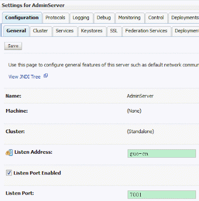Open the Federation Services sub-tab

coord(146,31)
